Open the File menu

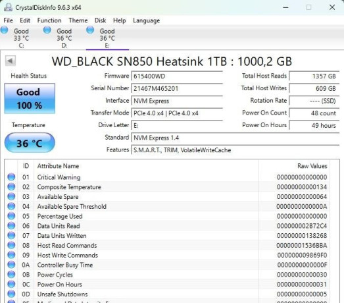click(x=9, y=20)
